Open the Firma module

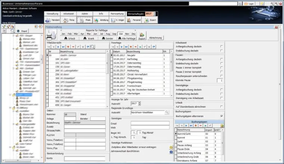tap(70, 20)
